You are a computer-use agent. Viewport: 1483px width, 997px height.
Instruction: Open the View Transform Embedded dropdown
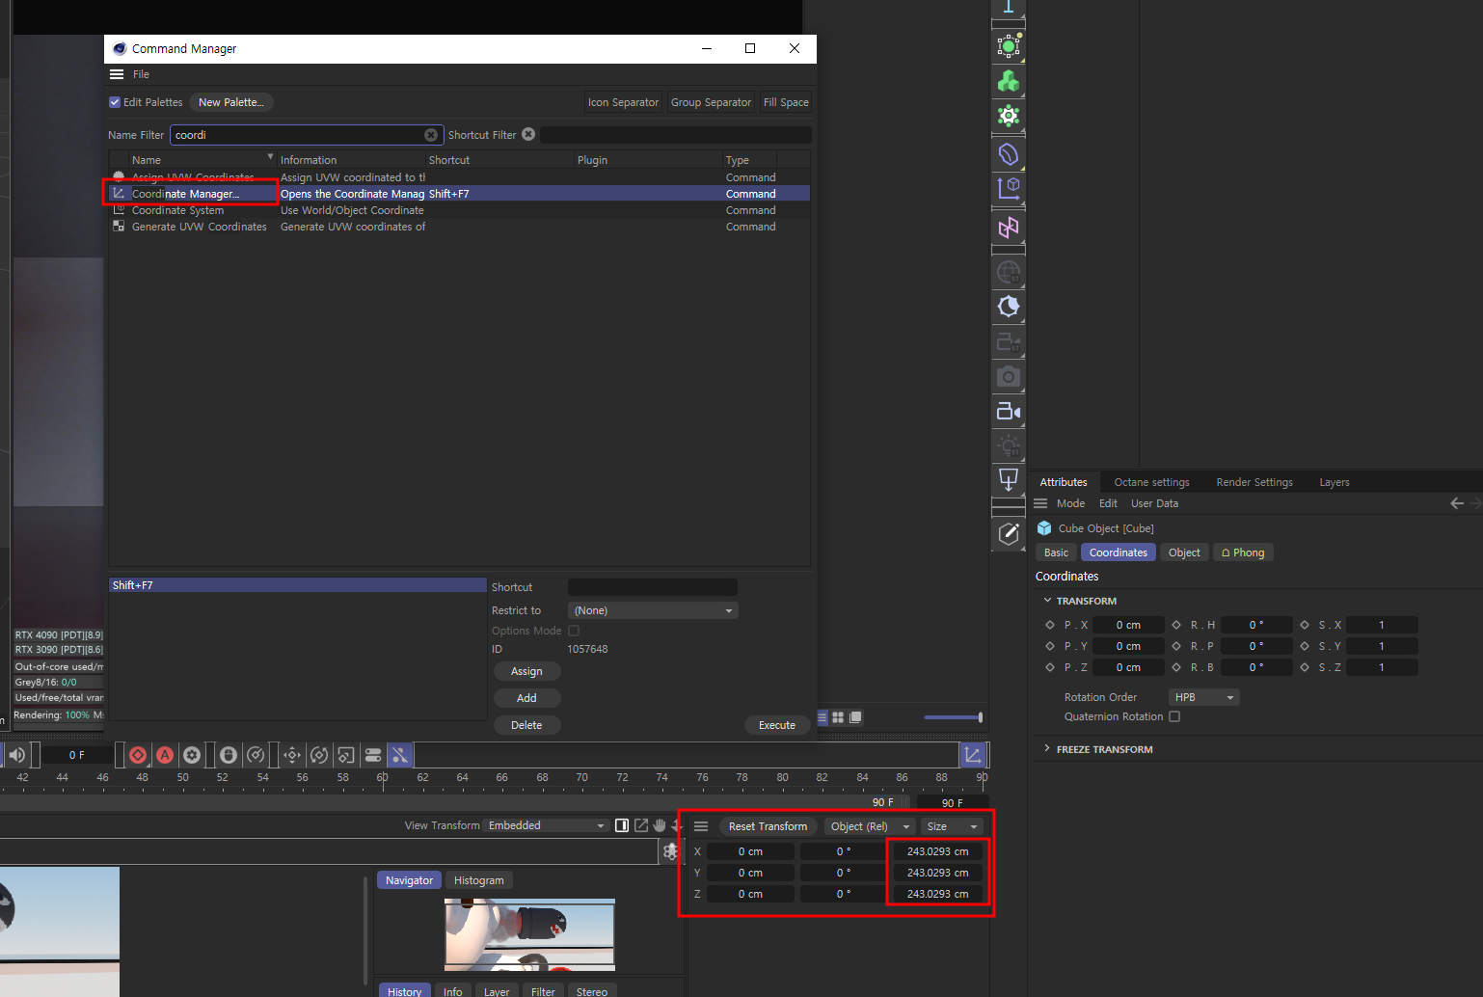(547, 825)
